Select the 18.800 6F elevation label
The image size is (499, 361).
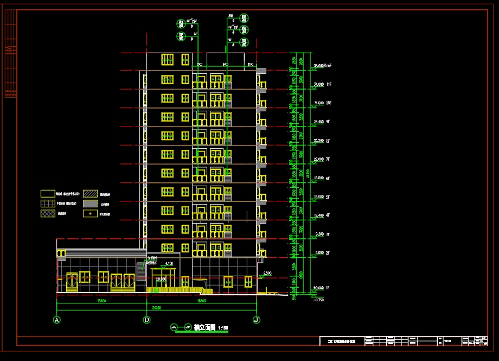click(x=322, y=178)
